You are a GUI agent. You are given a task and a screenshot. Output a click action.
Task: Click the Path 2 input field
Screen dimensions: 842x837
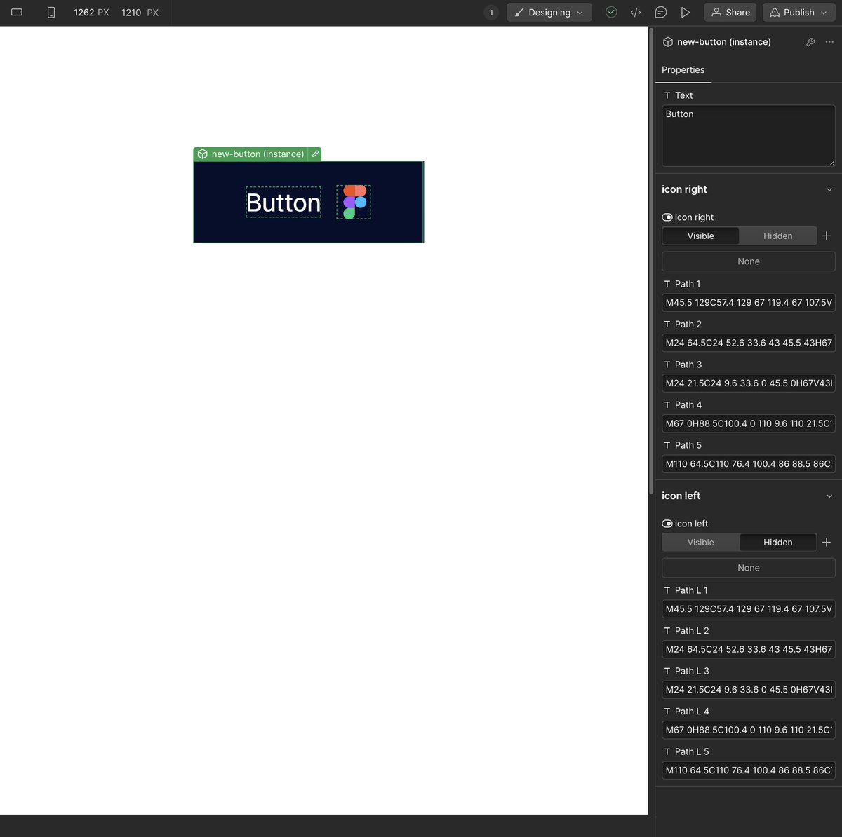[x=749, y=343]
